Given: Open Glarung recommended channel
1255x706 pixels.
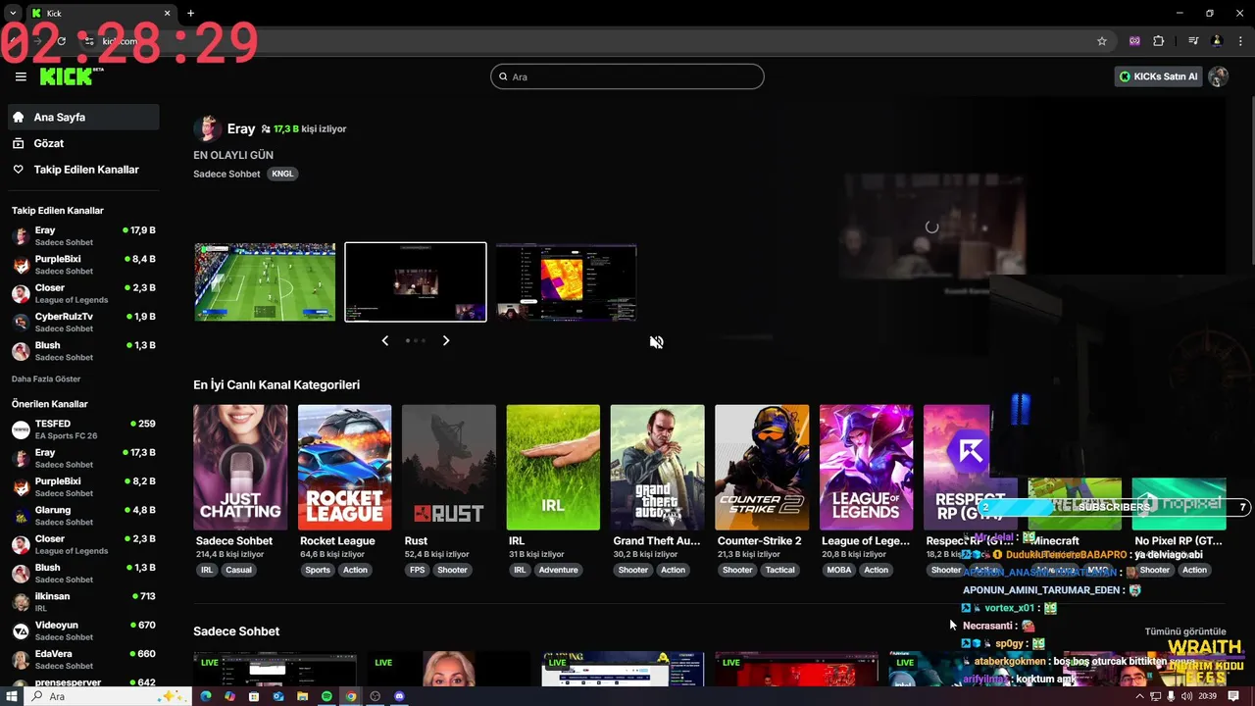Looking at the screenshot, I should (83, 515).
